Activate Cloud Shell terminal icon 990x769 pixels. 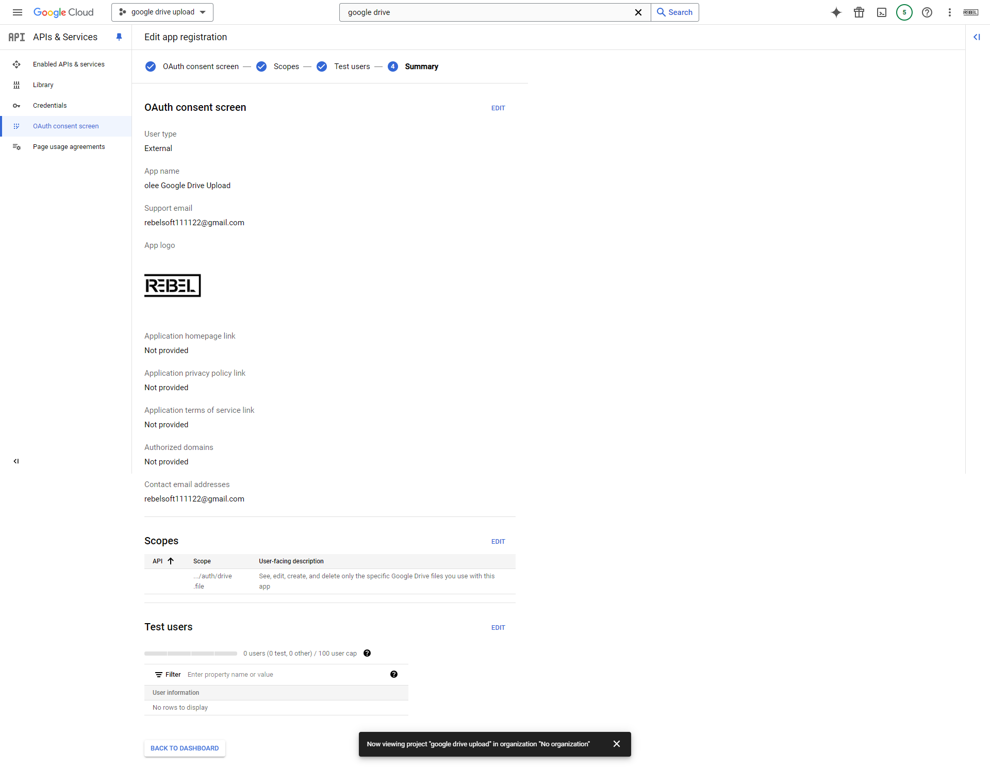882,12
